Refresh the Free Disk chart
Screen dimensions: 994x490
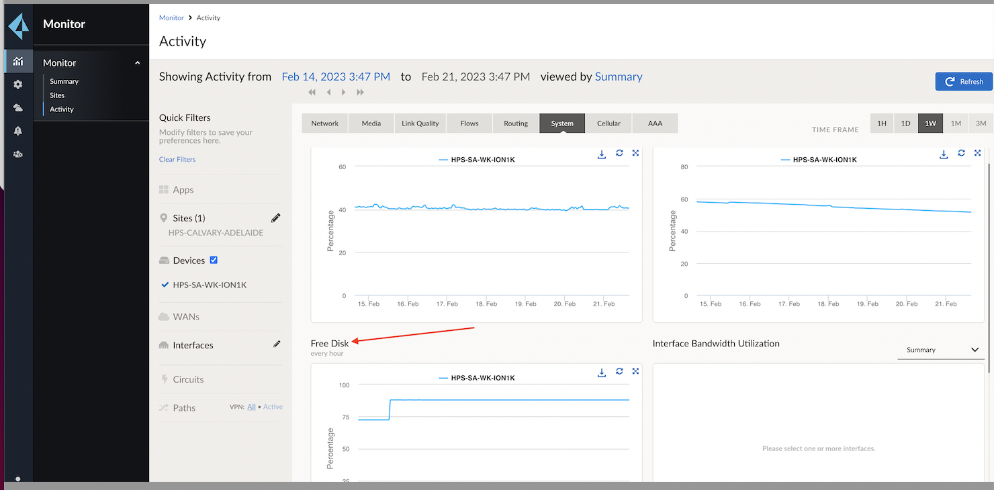pyautogui.click(x=619, y=372)
